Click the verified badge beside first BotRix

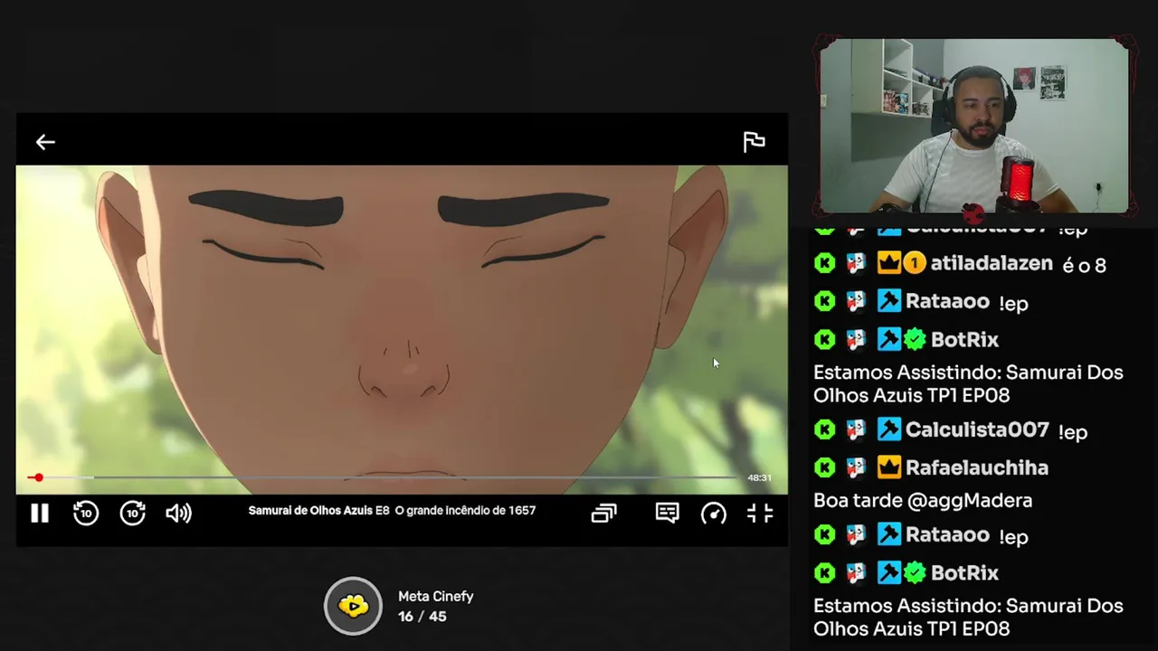click(x=915, y=339)
